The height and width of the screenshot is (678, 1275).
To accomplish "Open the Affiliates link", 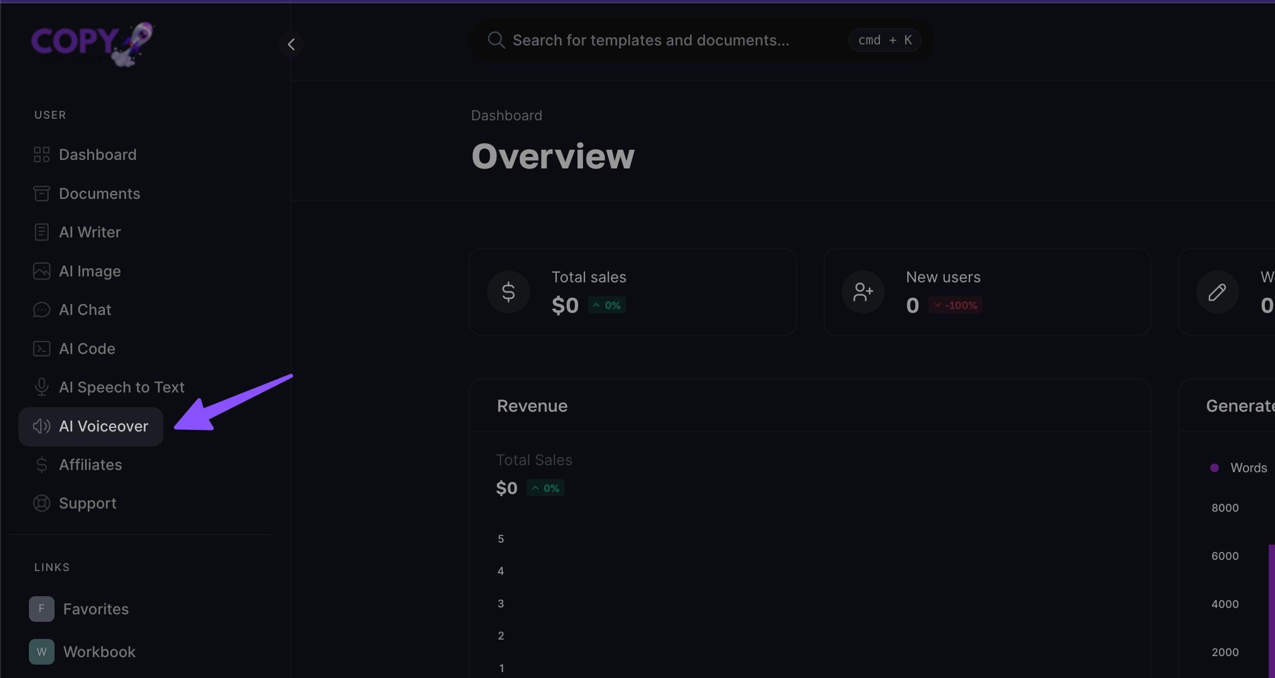I will point(90,465).
